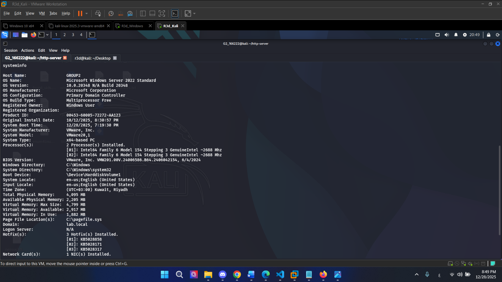
Task: Launch Firefox from the Kali panel
Action: pos(34,35)
